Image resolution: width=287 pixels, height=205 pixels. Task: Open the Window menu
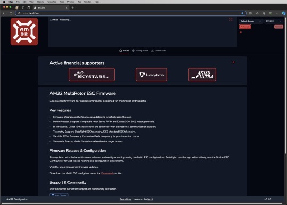[x=88, y=2]
